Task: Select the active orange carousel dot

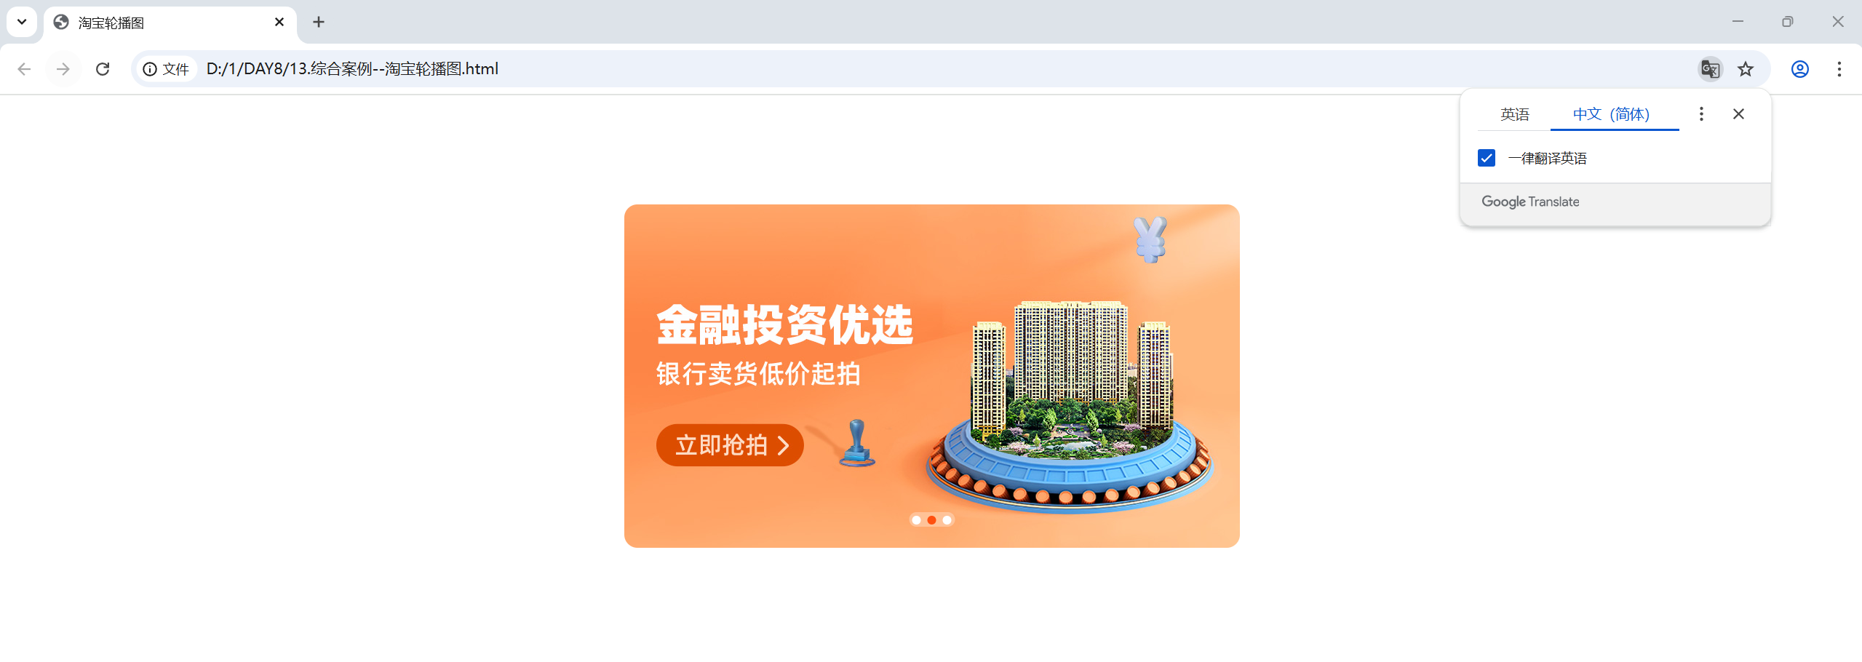Action: [x=931, y=519]
